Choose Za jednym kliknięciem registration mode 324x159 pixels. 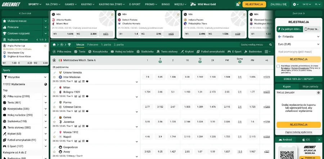tap(290, 29)
